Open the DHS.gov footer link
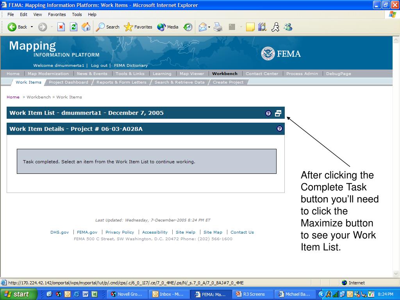400x300 pixels. pyautogui.click(x=59, y=232)
